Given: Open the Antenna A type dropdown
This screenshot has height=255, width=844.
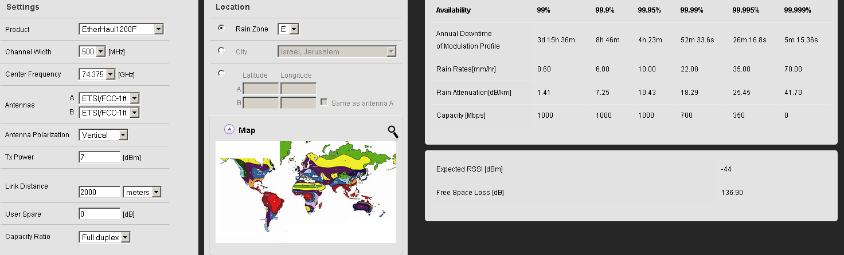Looking at the screenshot, I should coord(111,98).
